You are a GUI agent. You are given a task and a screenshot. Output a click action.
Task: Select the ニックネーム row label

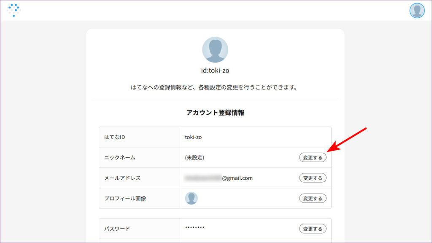(120, 157)
